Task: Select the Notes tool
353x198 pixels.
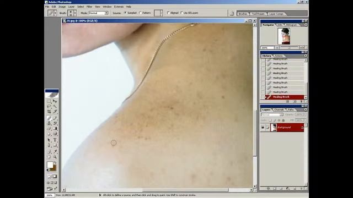Action: click(49, 152)
